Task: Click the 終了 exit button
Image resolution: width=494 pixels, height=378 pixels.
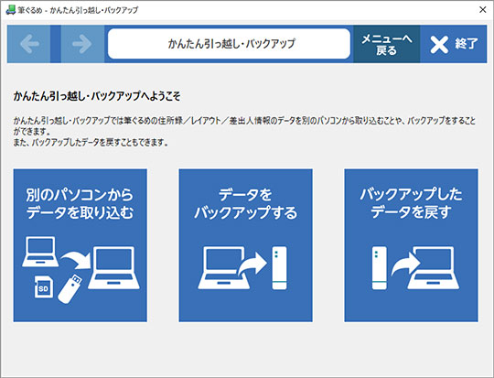Action: (454, 44)
